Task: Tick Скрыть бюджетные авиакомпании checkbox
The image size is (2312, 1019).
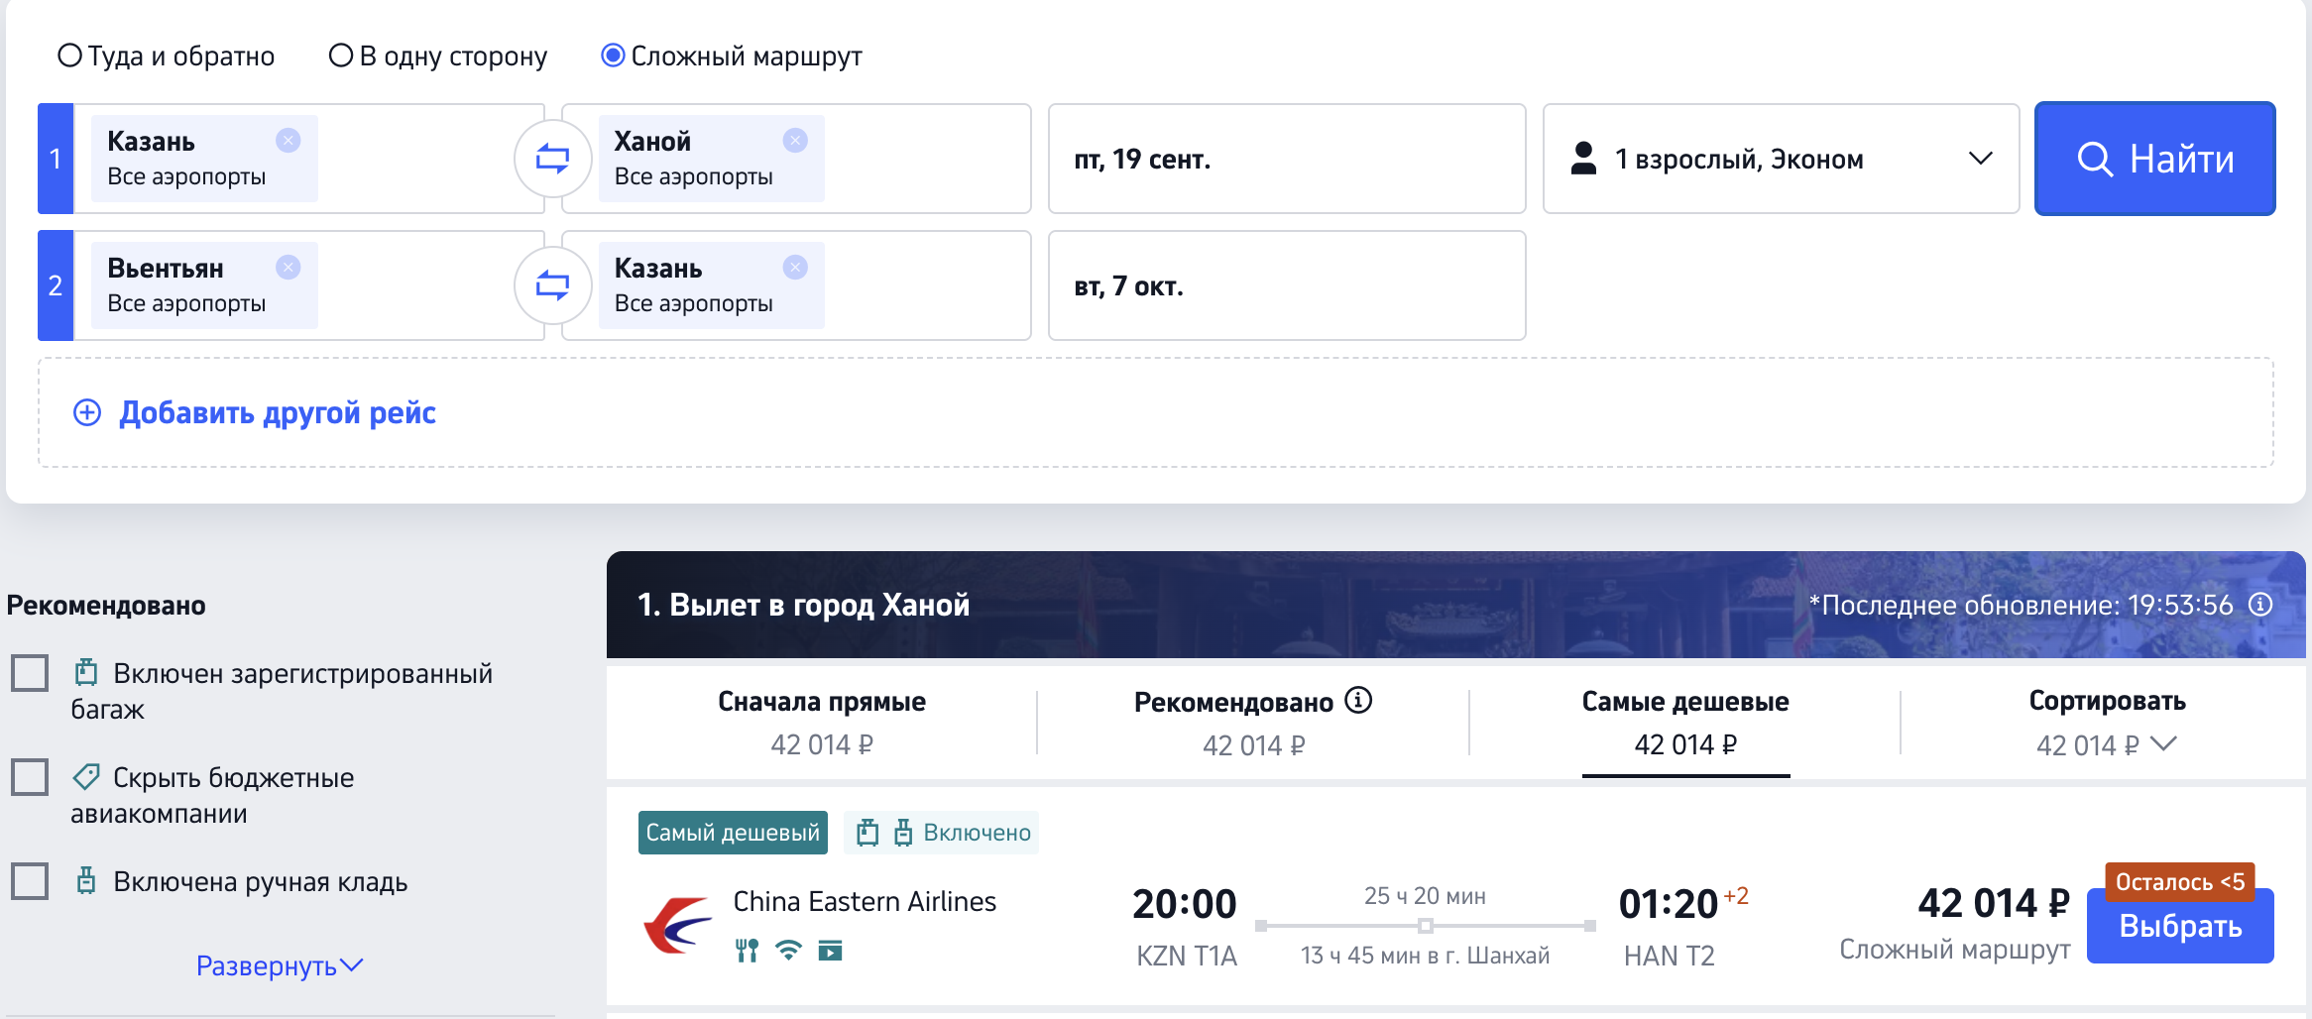Action: tap(30, 777)
